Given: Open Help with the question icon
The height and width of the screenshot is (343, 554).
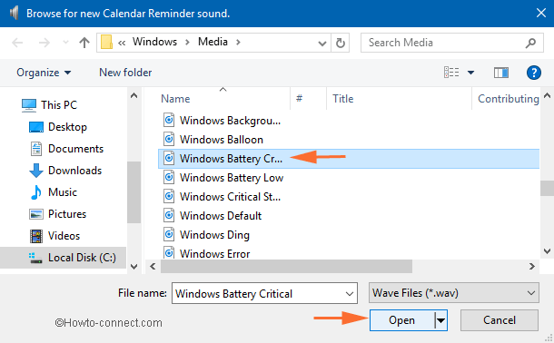Looking at the screenshot, I should (533, 73).
